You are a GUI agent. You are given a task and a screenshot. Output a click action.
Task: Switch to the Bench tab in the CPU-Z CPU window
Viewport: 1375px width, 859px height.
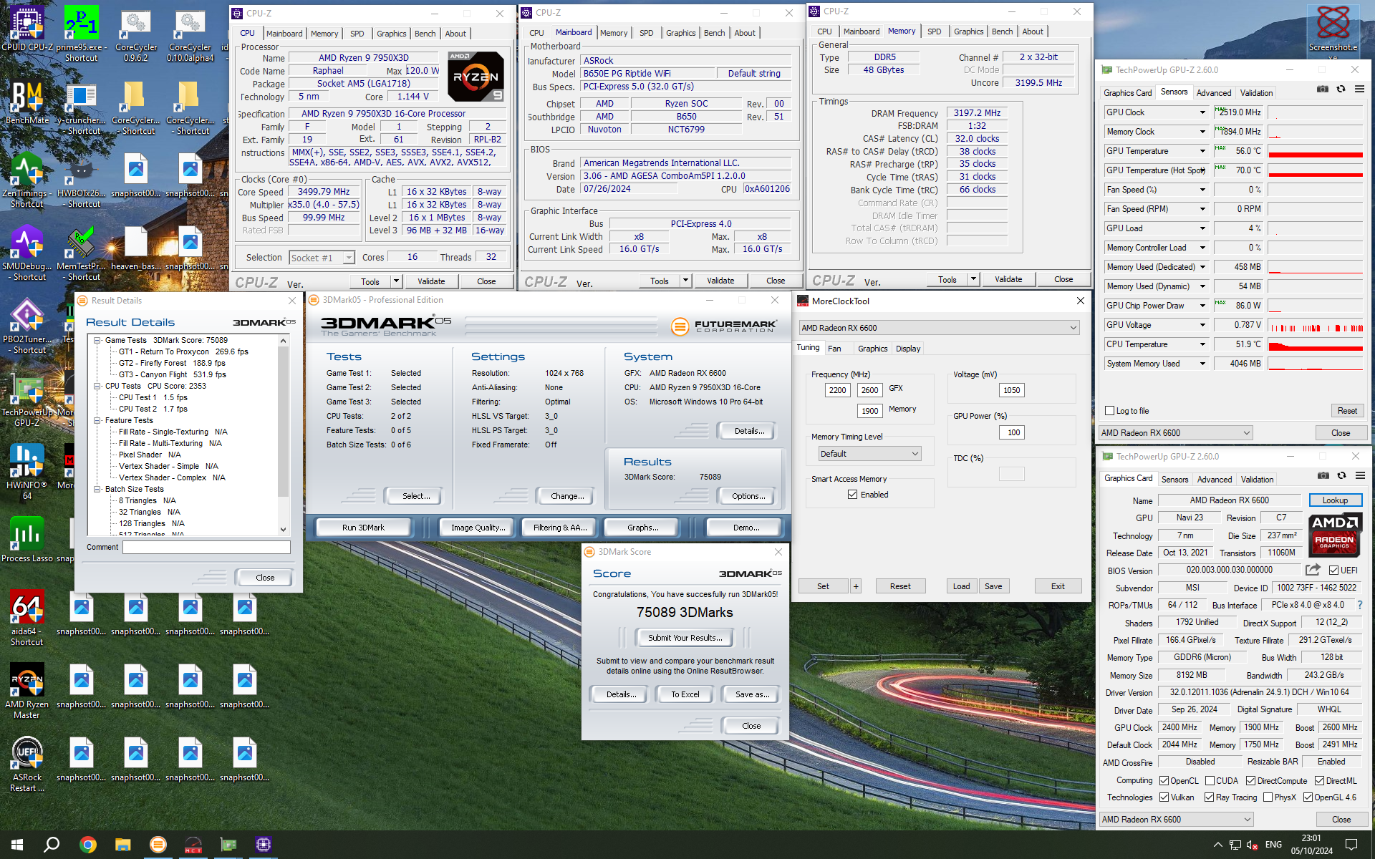point(425,34)
